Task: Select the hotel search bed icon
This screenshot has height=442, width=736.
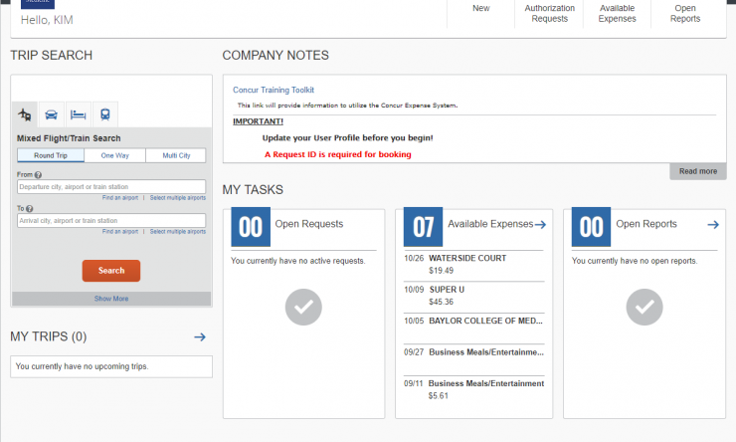Action: (x=78, y=114)
